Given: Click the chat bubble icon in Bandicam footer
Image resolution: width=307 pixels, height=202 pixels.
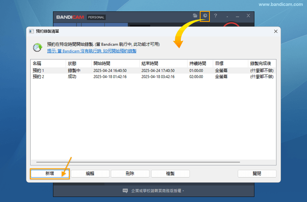Looking at the screenshot, I should point(125,191).
